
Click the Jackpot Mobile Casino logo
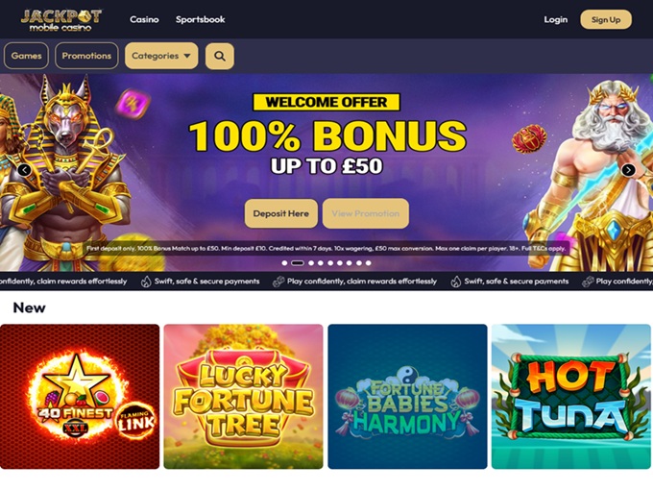click(61, 20)
